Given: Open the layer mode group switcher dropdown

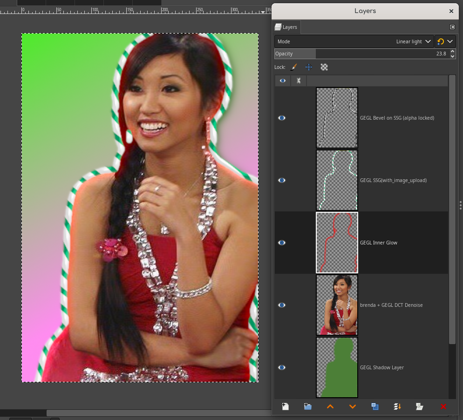Looking at the screenshot, I should pyautogui.click(x=445, y=41).
